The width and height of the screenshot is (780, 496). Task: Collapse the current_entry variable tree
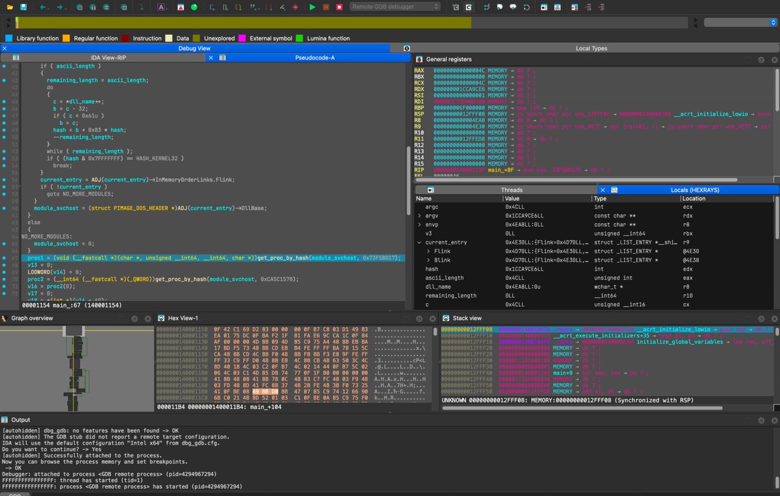[419, 242]
